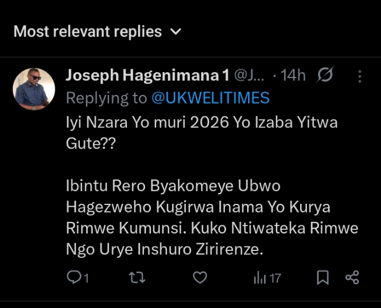
Task: Bookmark Joseph Hagenimana's reply
Action: click(x=322, y=278)
